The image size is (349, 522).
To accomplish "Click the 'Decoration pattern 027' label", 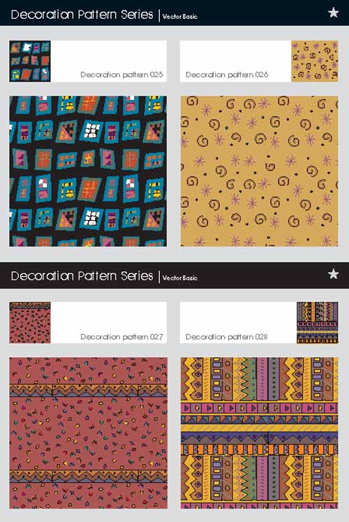I will (121, 337).
